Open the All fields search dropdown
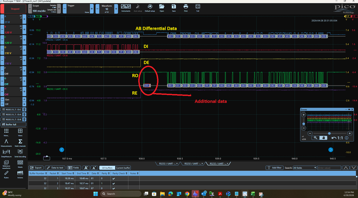Viewport: 358px width, 198px height. (x=304, y=168)
